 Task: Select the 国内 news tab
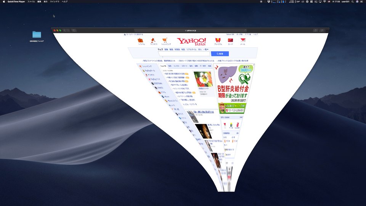[x=191, y=66]
